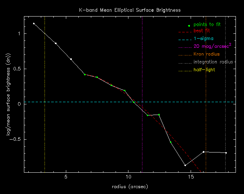Click the leftmost white data point

coord(34,24)
